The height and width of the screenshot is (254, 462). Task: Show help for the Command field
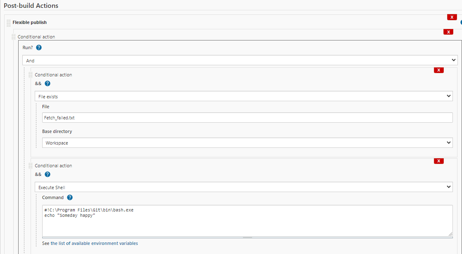[70, 197]
